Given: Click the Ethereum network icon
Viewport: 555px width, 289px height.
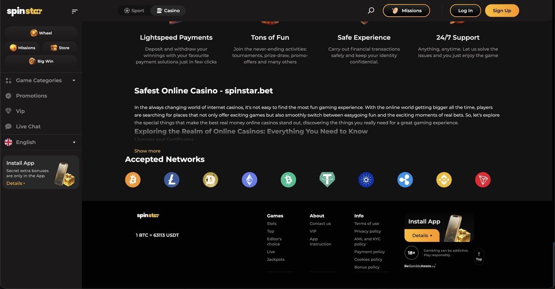Looking at the screenshot, I should pos(249,180).
